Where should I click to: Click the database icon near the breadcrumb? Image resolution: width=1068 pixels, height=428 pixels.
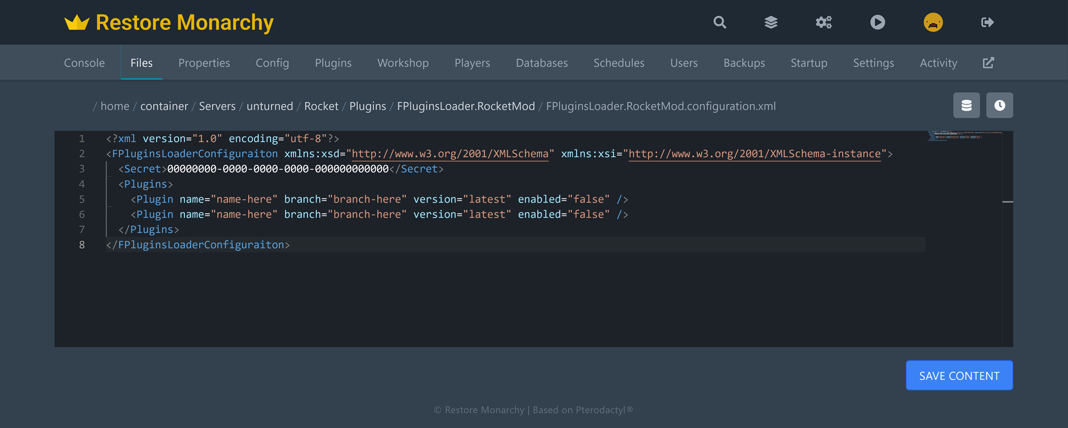tap(967, 105)
